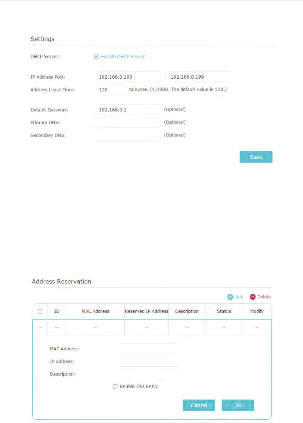The image size is (303, 423).
Task: Click the Add link text
Action: coord(239,297)
